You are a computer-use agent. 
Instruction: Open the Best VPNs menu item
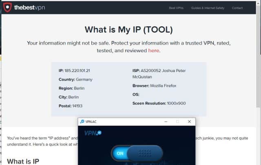[x=176, y=8]
